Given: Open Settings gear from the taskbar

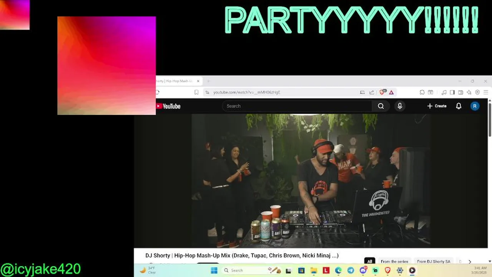Looking at the screenshot, I should pyautogui.click(x=400, y=270).
